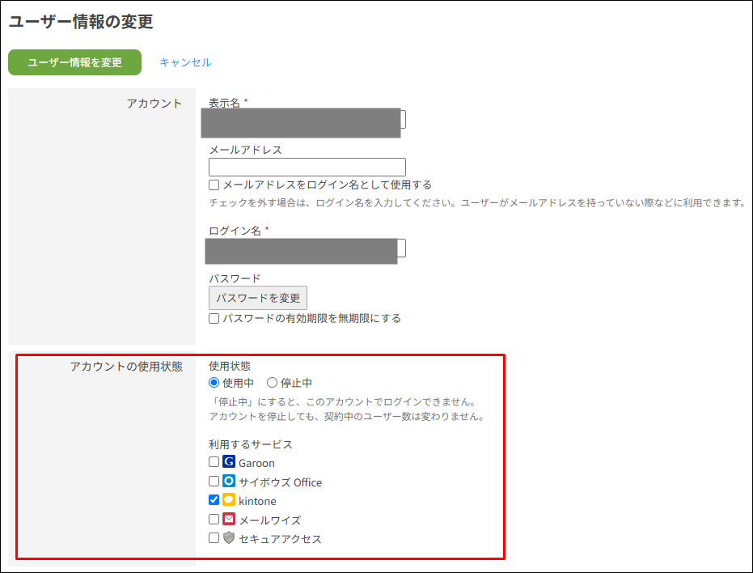Click the パスワードを変更 button

258,298
